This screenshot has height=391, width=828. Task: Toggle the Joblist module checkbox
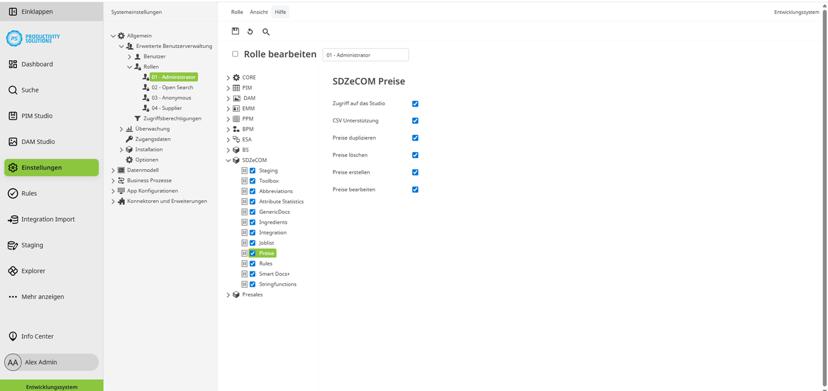click(x=252, y=243)
